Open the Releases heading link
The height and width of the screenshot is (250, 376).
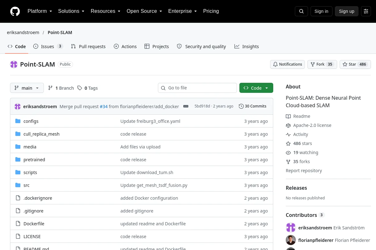(296, 188)
